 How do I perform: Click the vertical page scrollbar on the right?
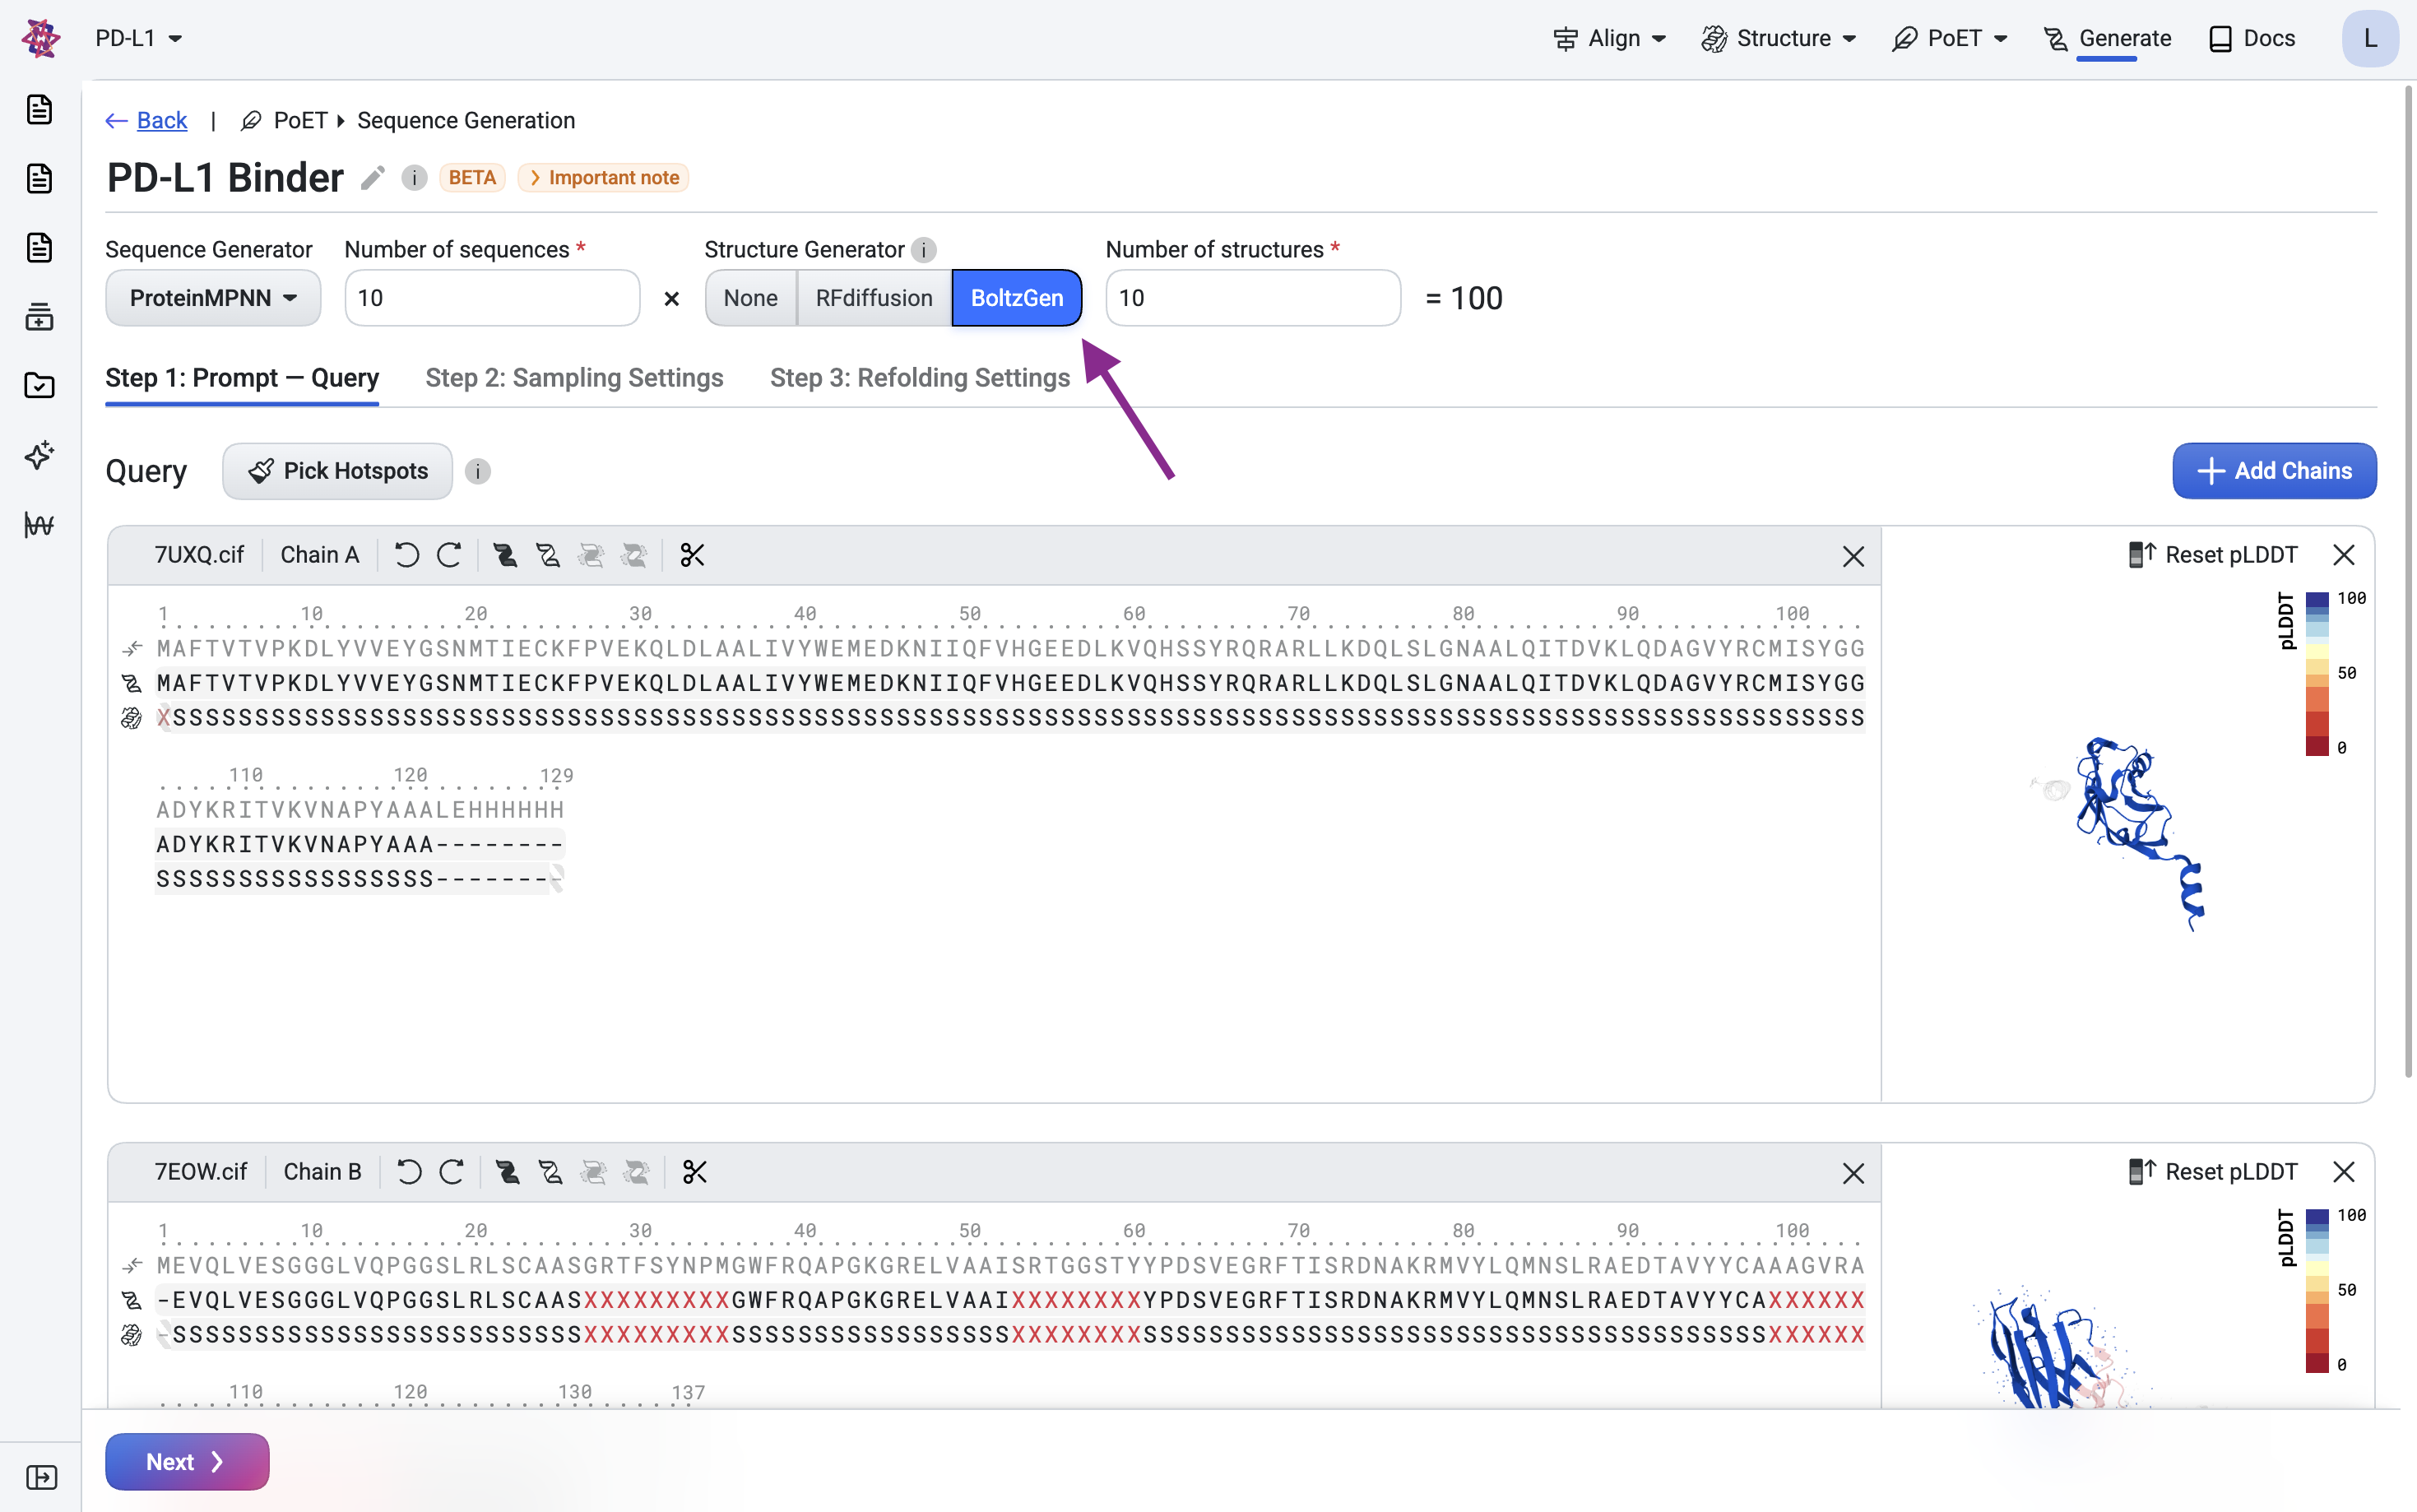click(x=2410, y=580)
